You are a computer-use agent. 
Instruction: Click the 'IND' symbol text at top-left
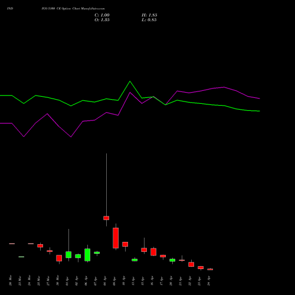pos(10,8)
